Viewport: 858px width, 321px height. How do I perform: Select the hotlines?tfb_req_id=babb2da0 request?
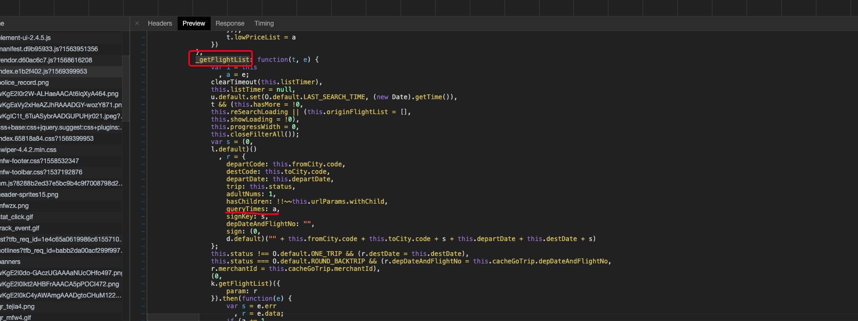[61, 251]
